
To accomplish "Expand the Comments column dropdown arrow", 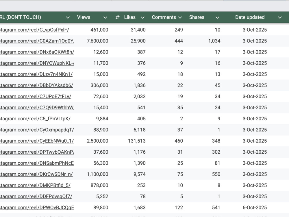I will (180, 18).
